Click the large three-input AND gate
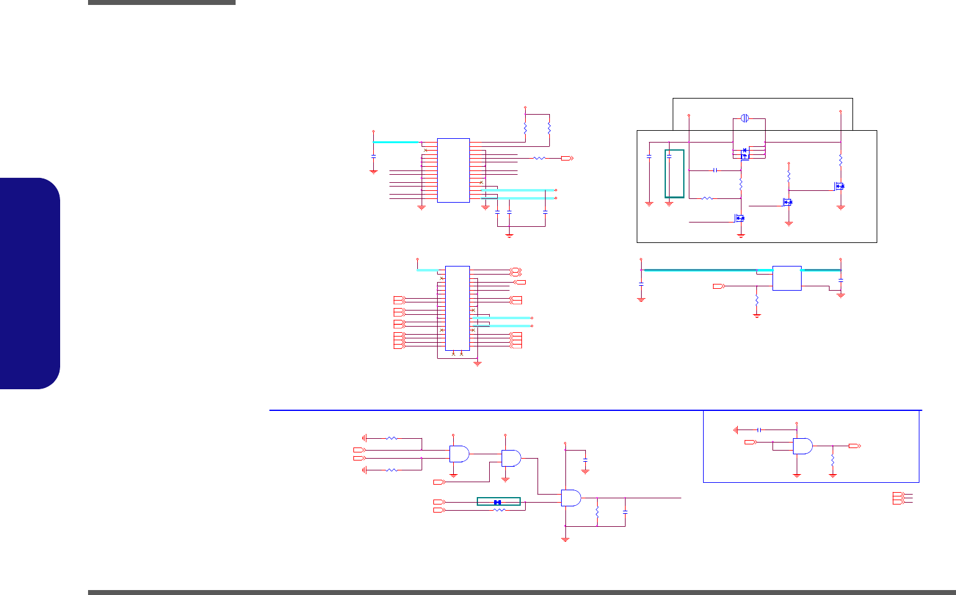Screen dimensions: 956x595 click(x=571, y=498)
